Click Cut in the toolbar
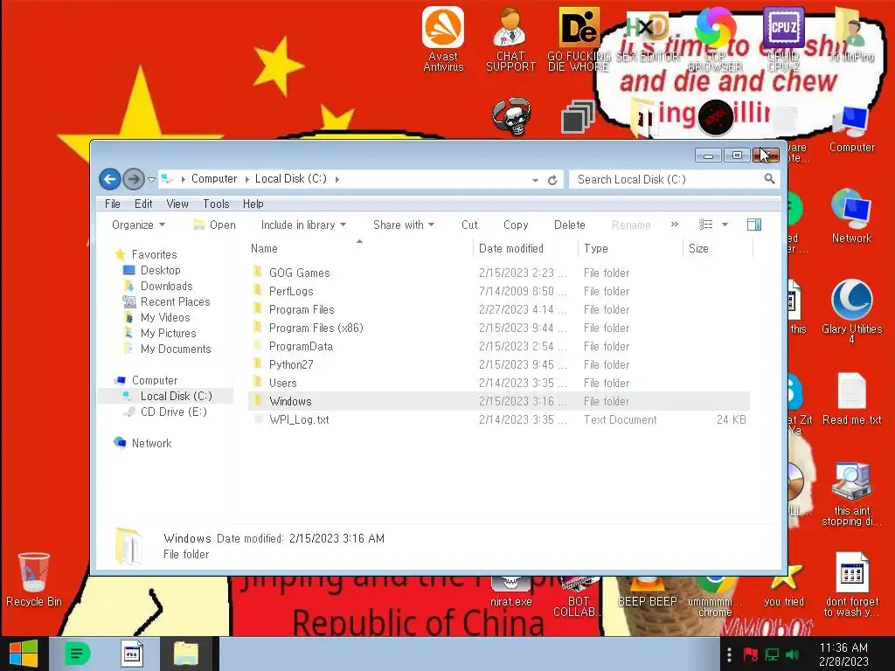This screenshot has width=895, height=671. (469, 225)
